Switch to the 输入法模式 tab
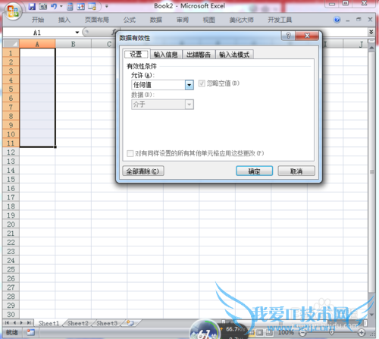This screenshot has height=339, width=379. coord(234,55)
